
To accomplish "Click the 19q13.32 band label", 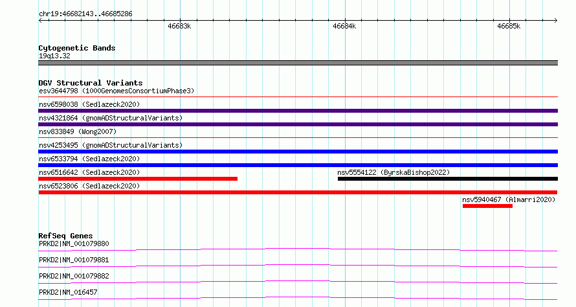I will (54, 56).
